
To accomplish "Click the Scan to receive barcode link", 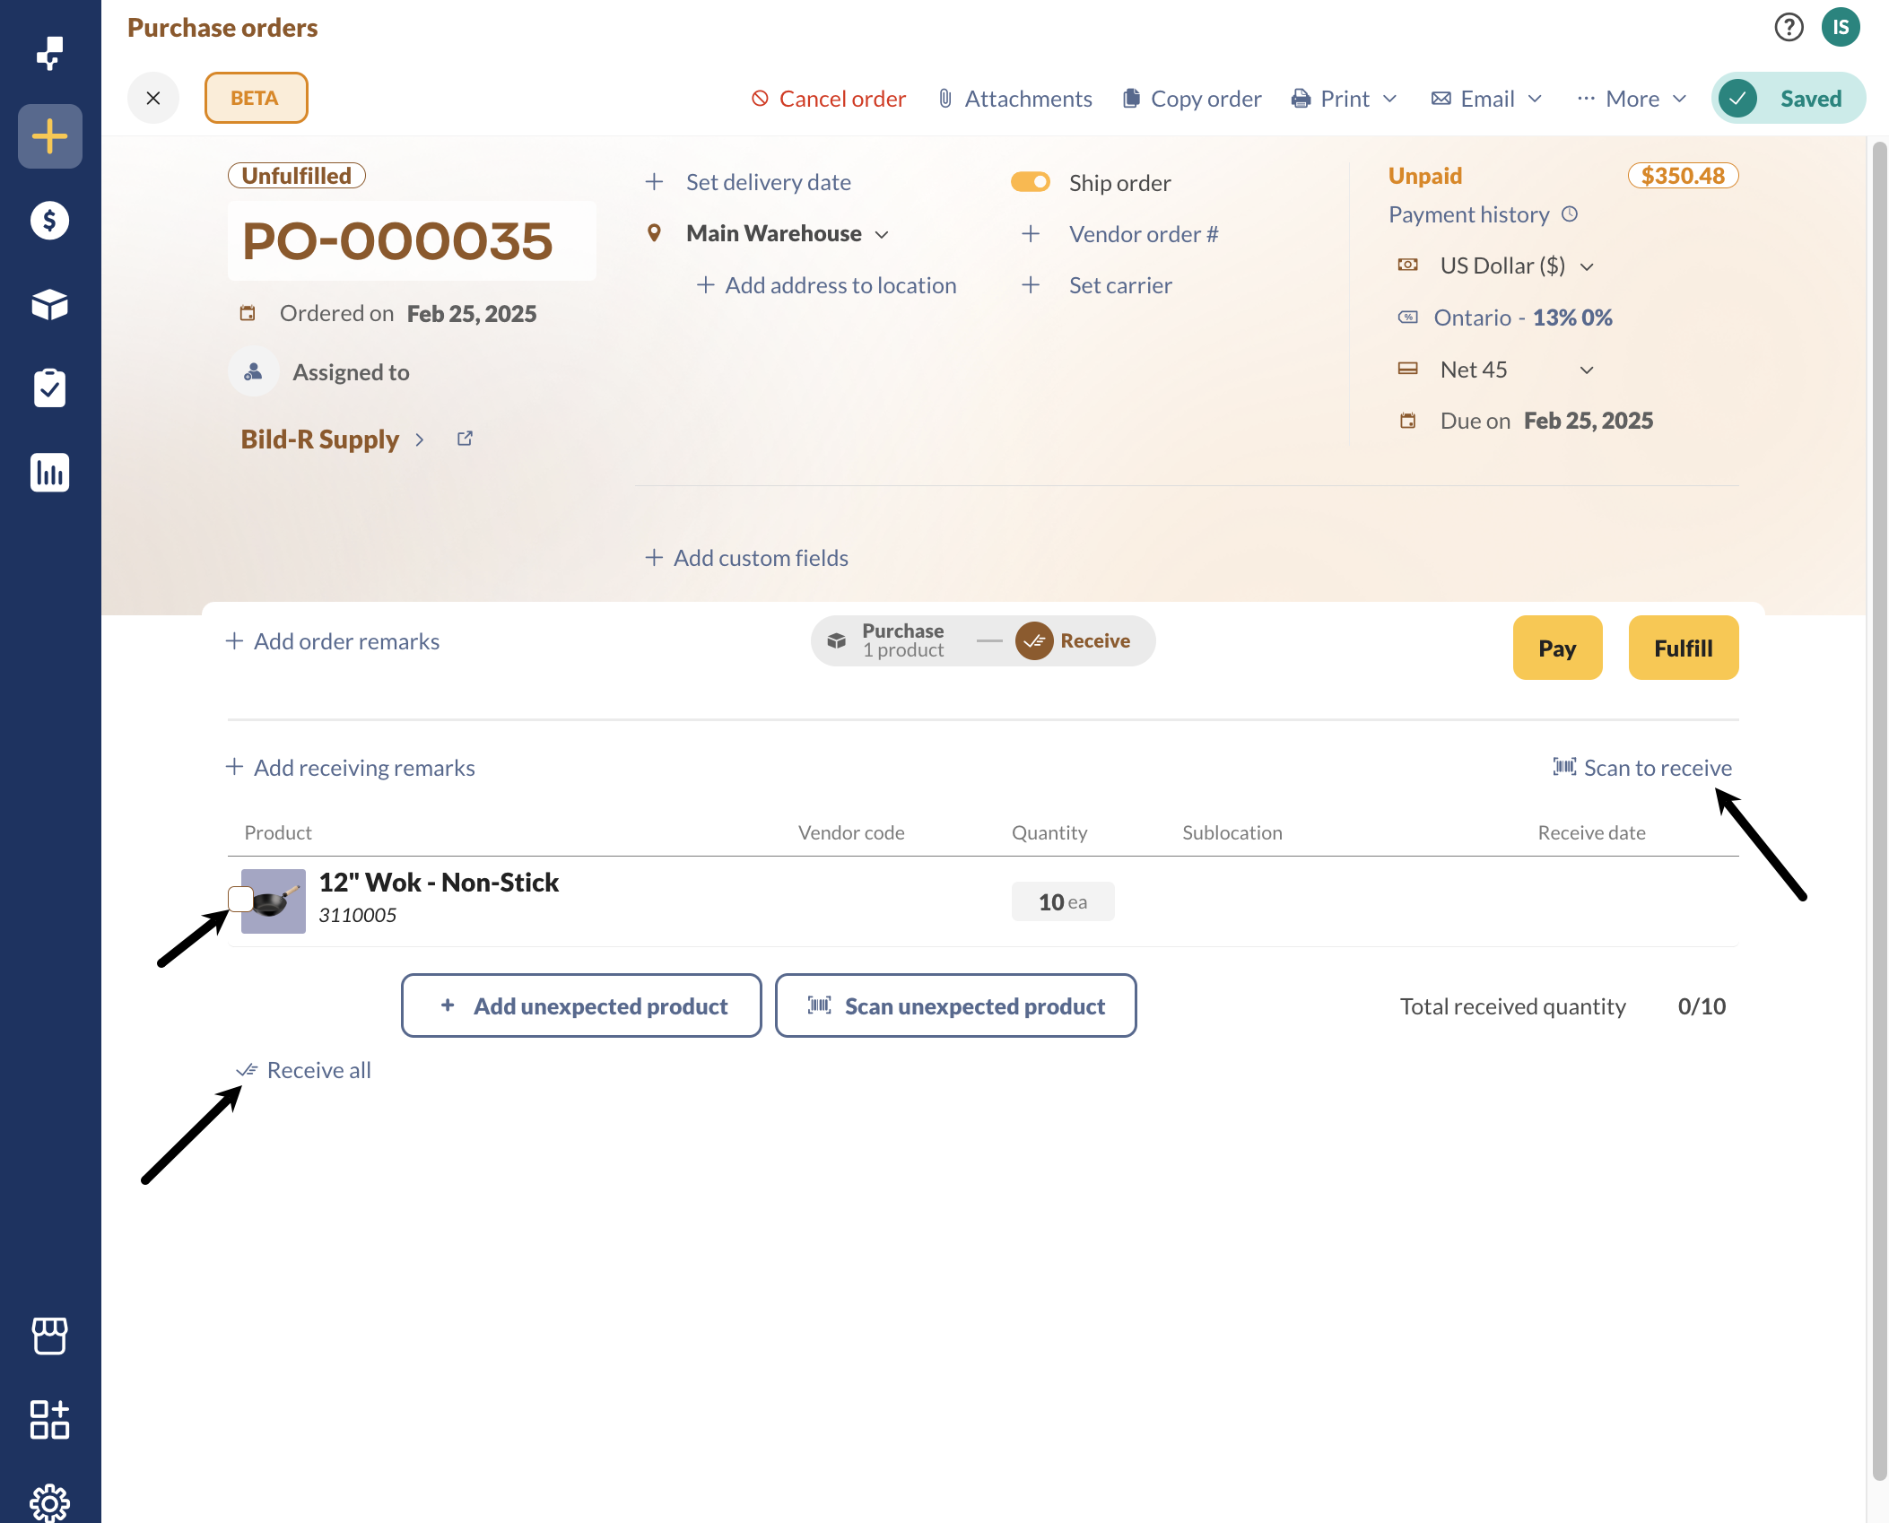I will (1642, 768).
